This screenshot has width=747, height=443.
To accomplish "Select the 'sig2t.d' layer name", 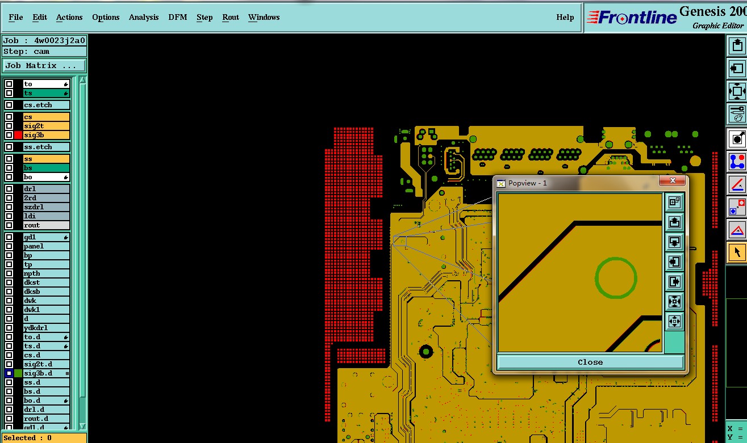I will tap(46, 364).
